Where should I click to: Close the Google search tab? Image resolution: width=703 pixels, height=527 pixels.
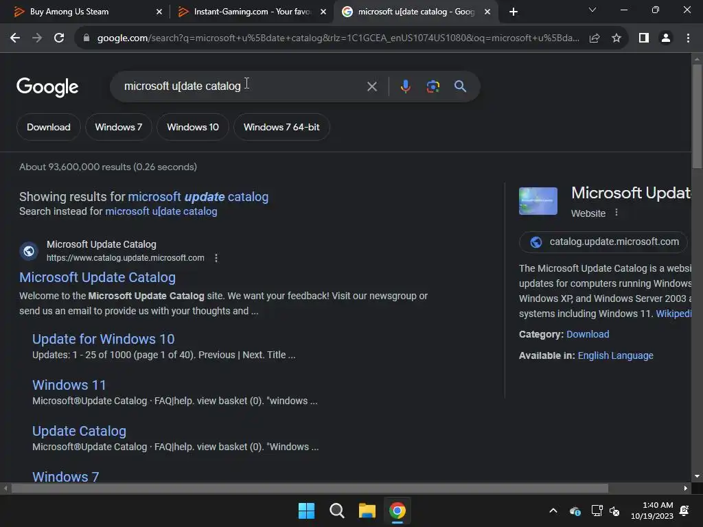click(x=487, y=12)
